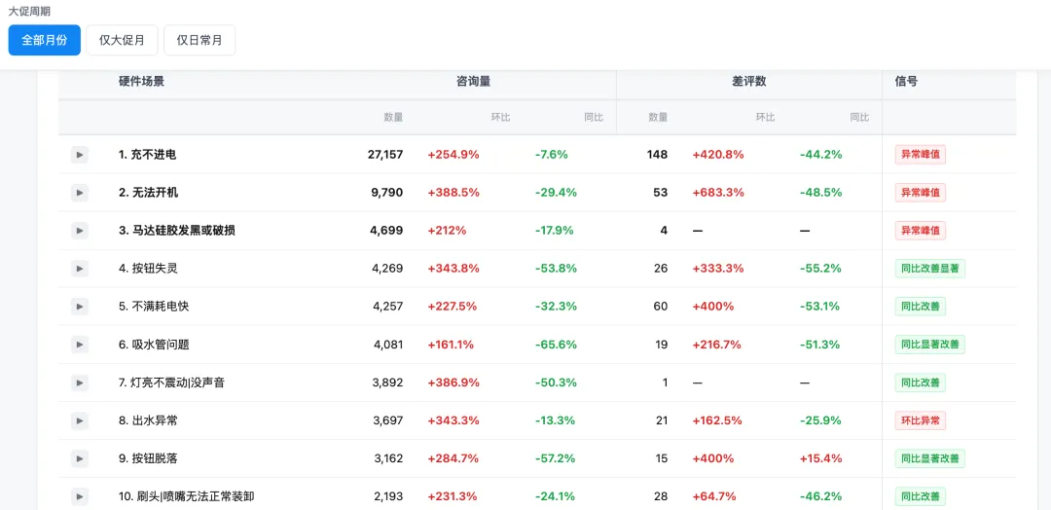Expand the 按钮失灵 row
The width and height of the screenshot is (1051, 510).
click(80, 269)
